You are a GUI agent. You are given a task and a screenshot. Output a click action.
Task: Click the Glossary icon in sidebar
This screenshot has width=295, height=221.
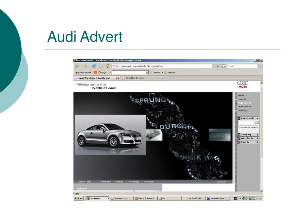click(x=239, y=135)
